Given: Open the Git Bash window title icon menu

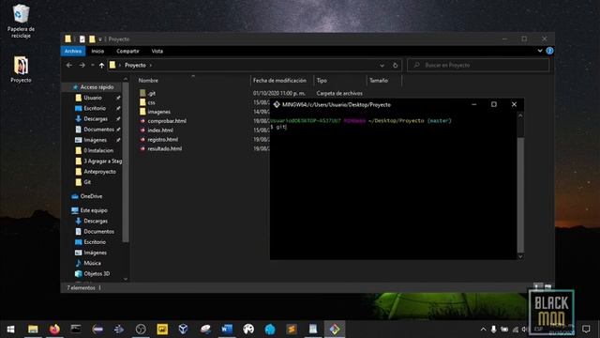Looking at the screenshot, I should [x=277, y=104].
